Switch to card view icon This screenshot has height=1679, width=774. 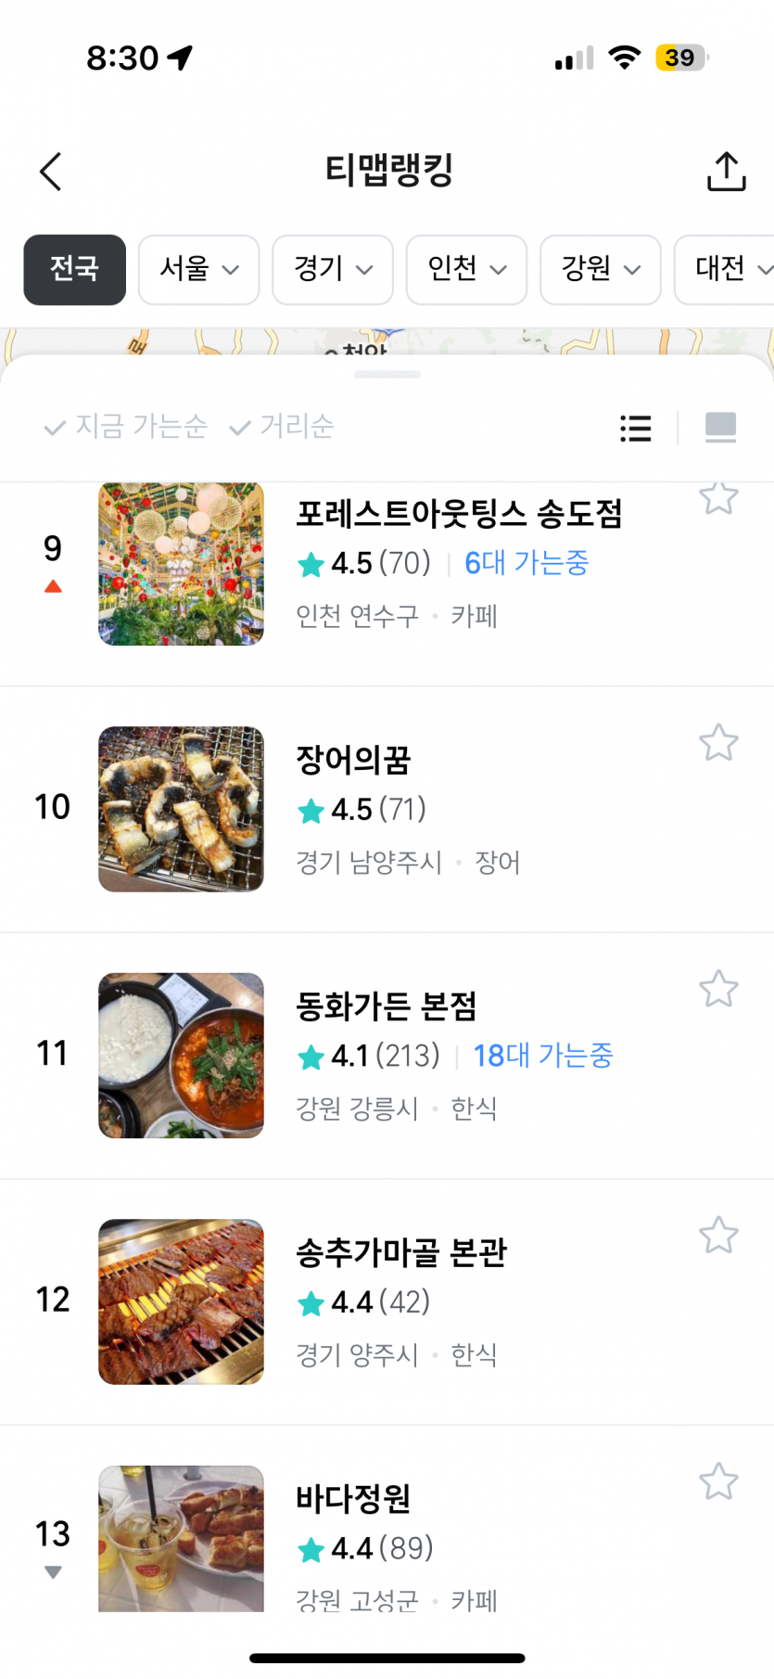point(720,428)
